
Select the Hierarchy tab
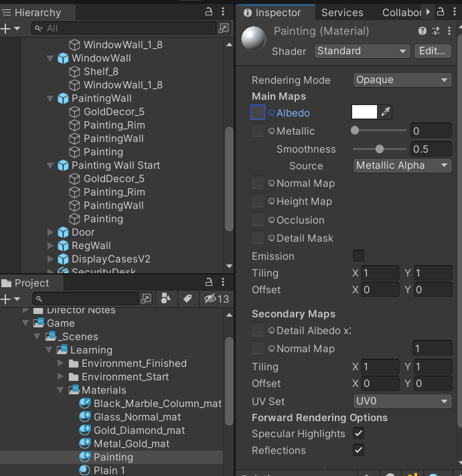click(x=37, y=13)
